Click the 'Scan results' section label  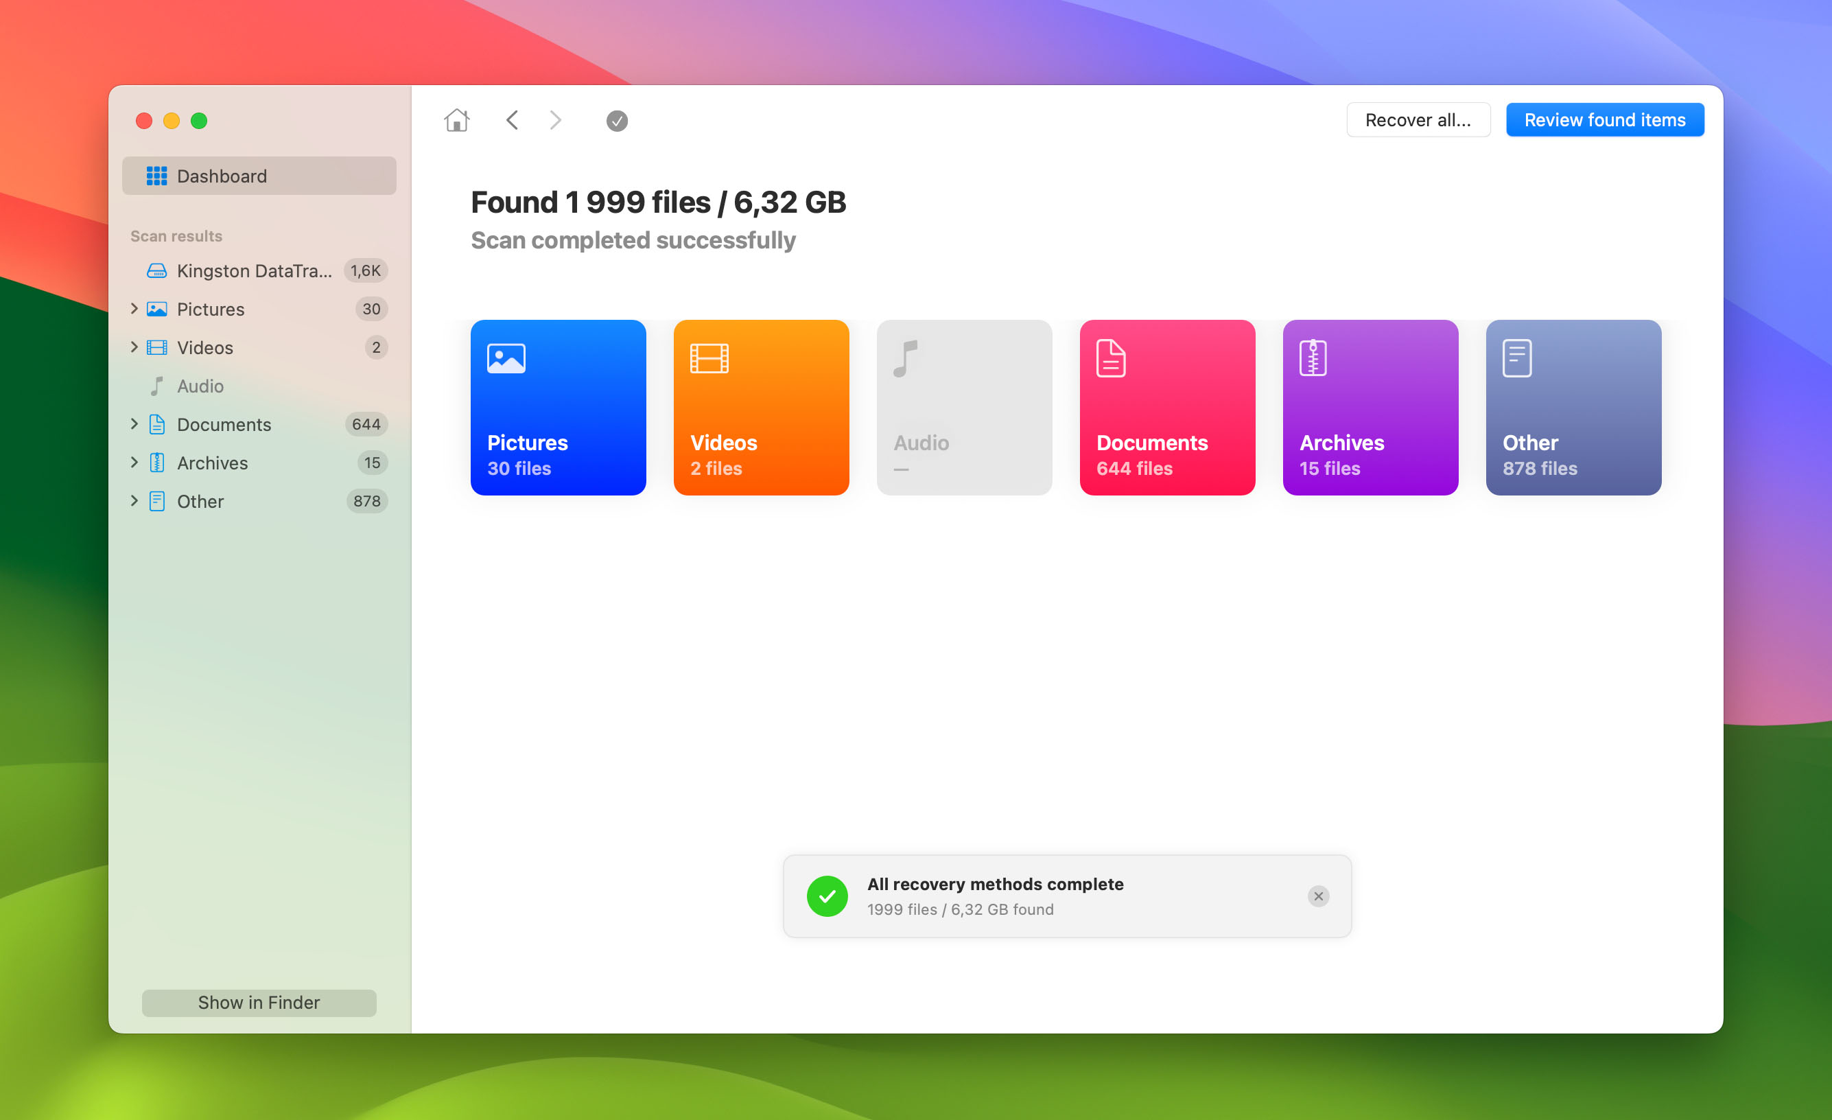pos(176,236)
